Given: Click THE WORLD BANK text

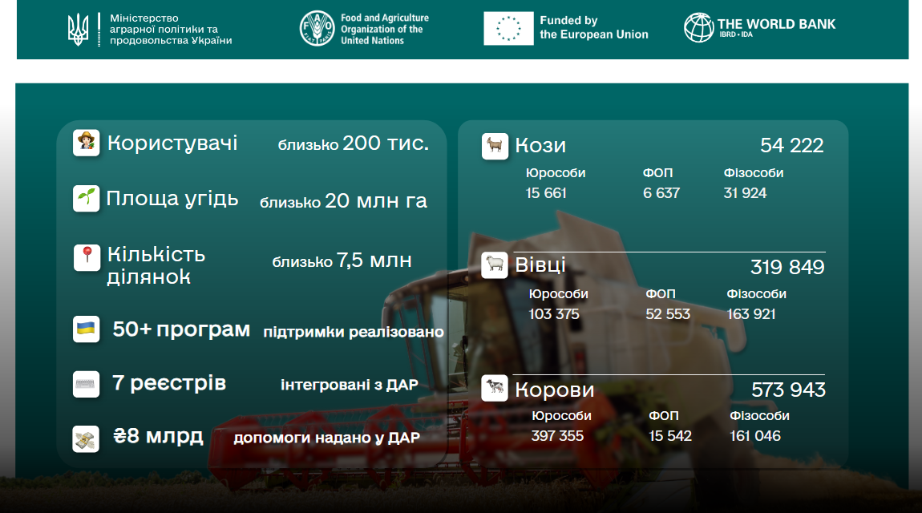Looking at the screenshot, I should [x=776, y=24].
